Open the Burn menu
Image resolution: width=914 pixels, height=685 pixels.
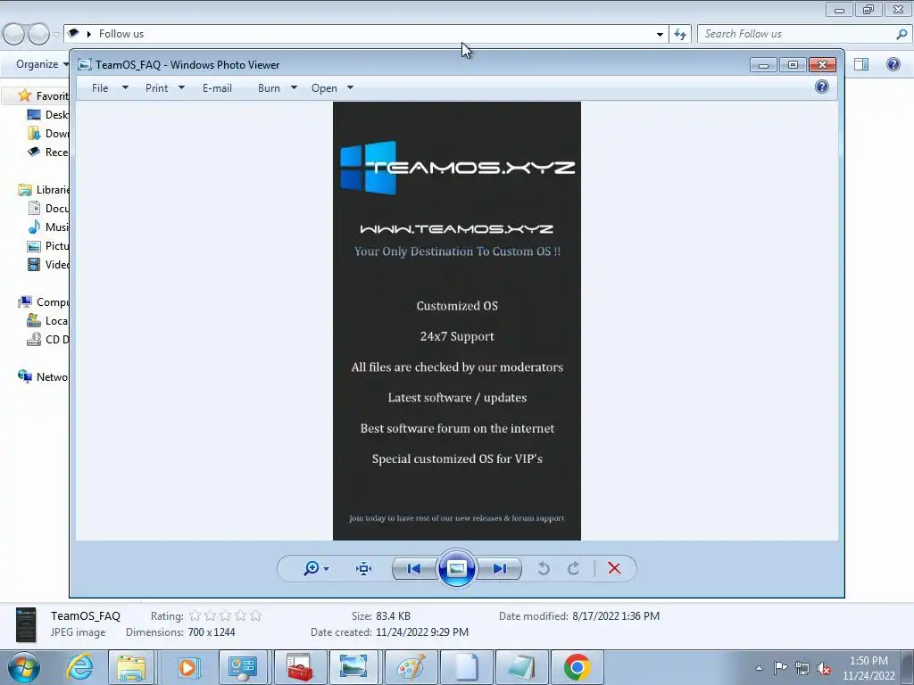pos(269,88)
